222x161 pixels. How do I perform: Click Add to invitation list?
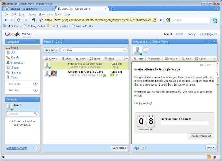201,136
